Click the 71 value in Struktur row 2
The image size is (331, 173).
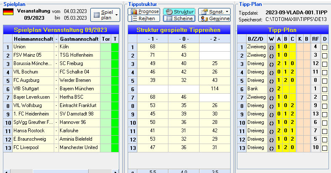(152, 56)
